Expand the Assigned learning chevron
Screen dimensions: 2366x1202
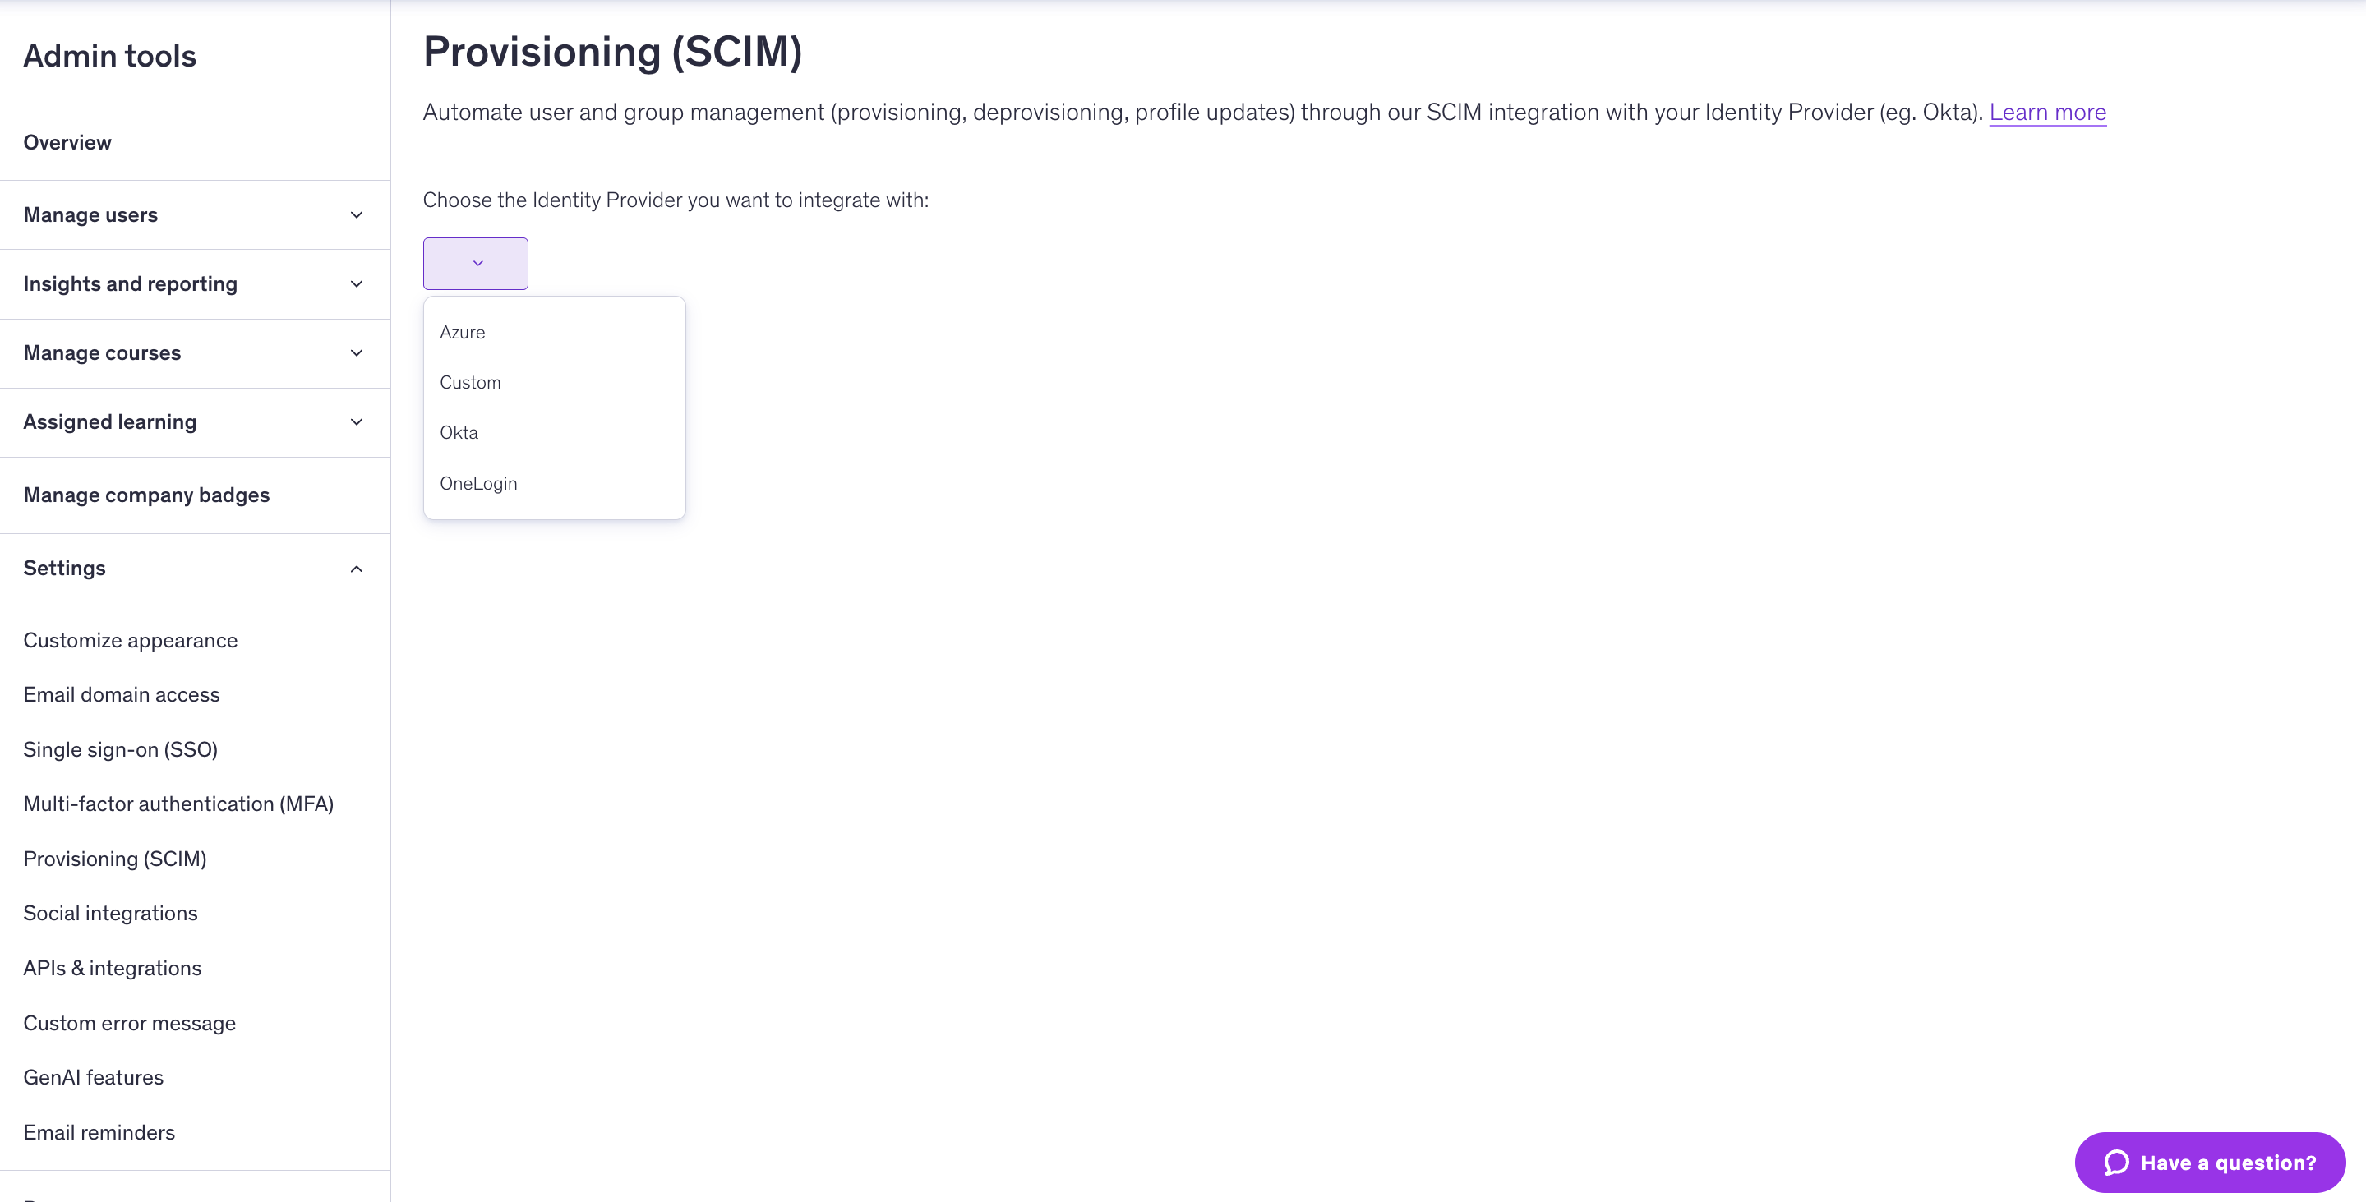357,421
